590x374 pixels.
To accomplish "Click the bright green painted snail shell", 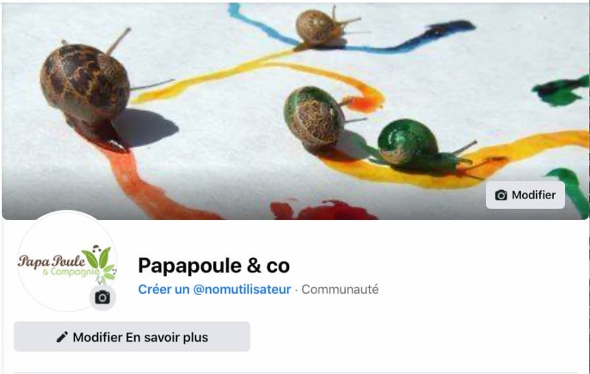I will 408,142.
